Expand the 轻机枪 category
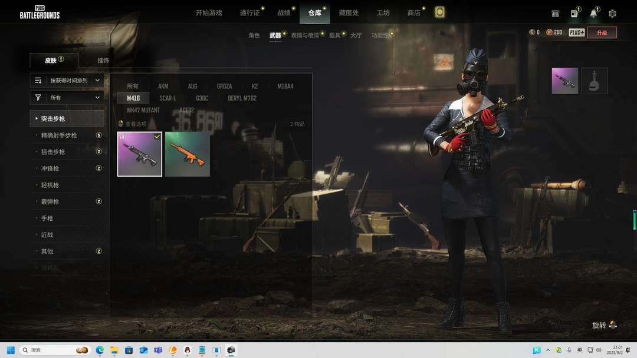The width and height of the screenshot is (637, 358). click(x=67, y=185)
